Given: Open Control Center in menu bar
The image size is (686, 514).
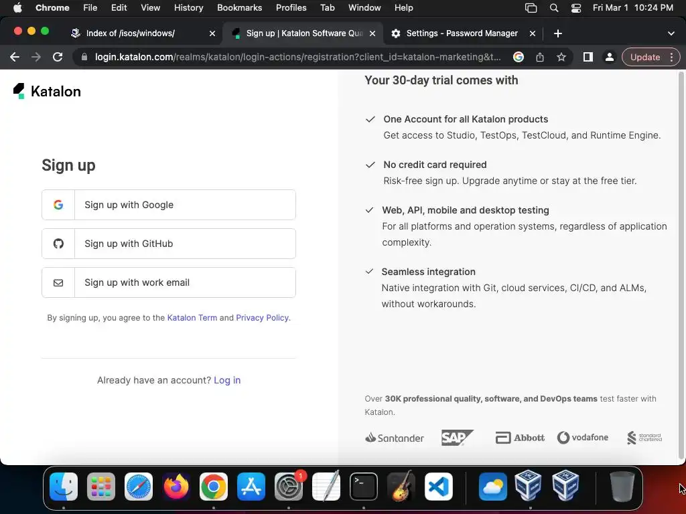Looking at the screenshot, I should click(x=576, y=8).
